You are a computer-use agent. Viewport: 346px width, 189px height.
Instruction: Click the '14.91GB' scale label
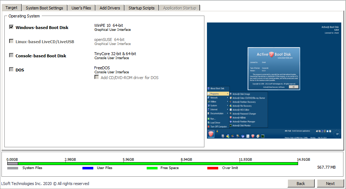304,160
